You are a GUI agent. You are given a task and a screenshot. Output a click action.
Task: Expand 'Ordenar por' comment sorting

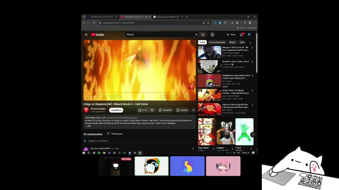115,134
